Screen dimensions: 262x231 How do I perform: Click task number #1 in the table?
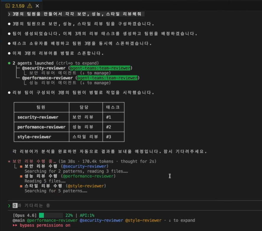[x=109, y=117]
